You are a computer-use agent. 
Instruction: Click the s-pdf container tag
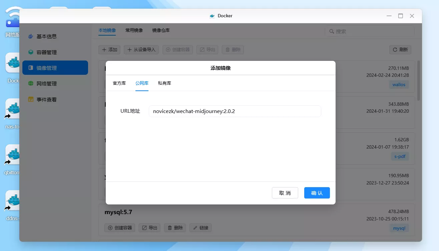point(400,156)
